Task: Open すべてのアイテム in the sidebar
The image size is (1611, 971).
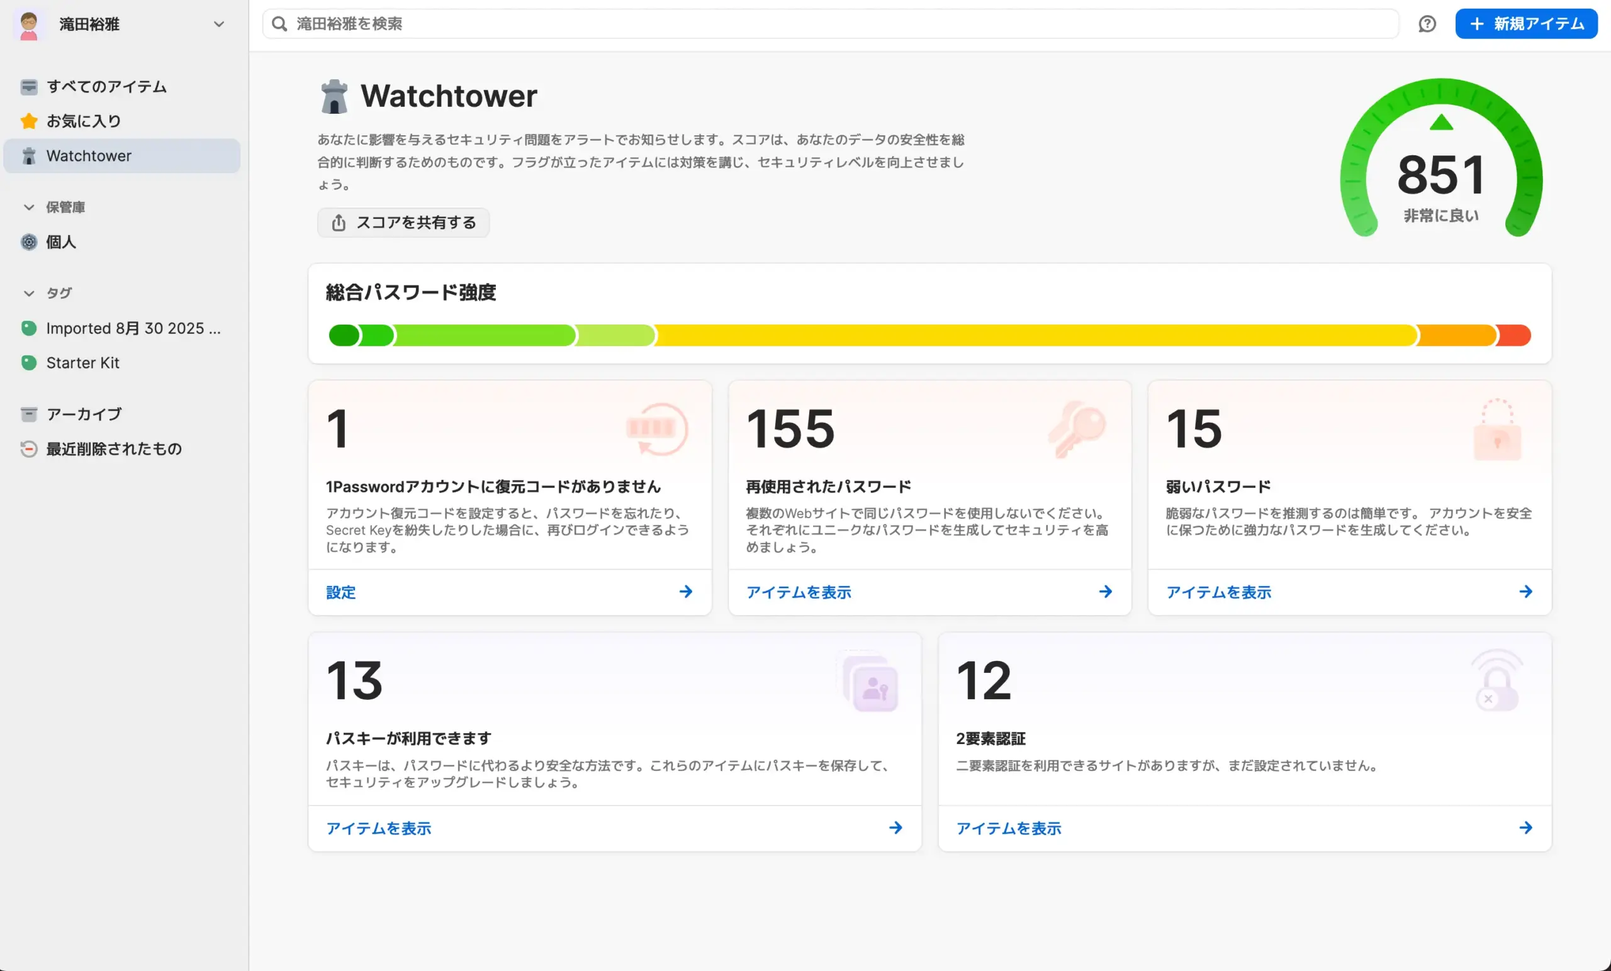Action: (121, 86)
